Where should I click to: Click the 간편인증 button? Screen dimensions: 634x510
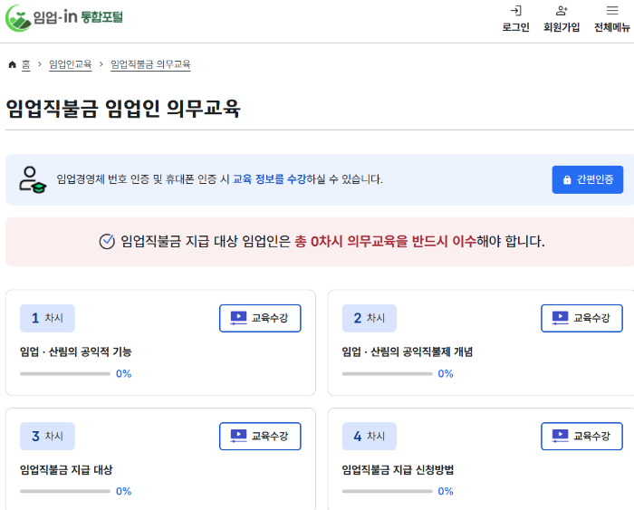coord(588,179)
